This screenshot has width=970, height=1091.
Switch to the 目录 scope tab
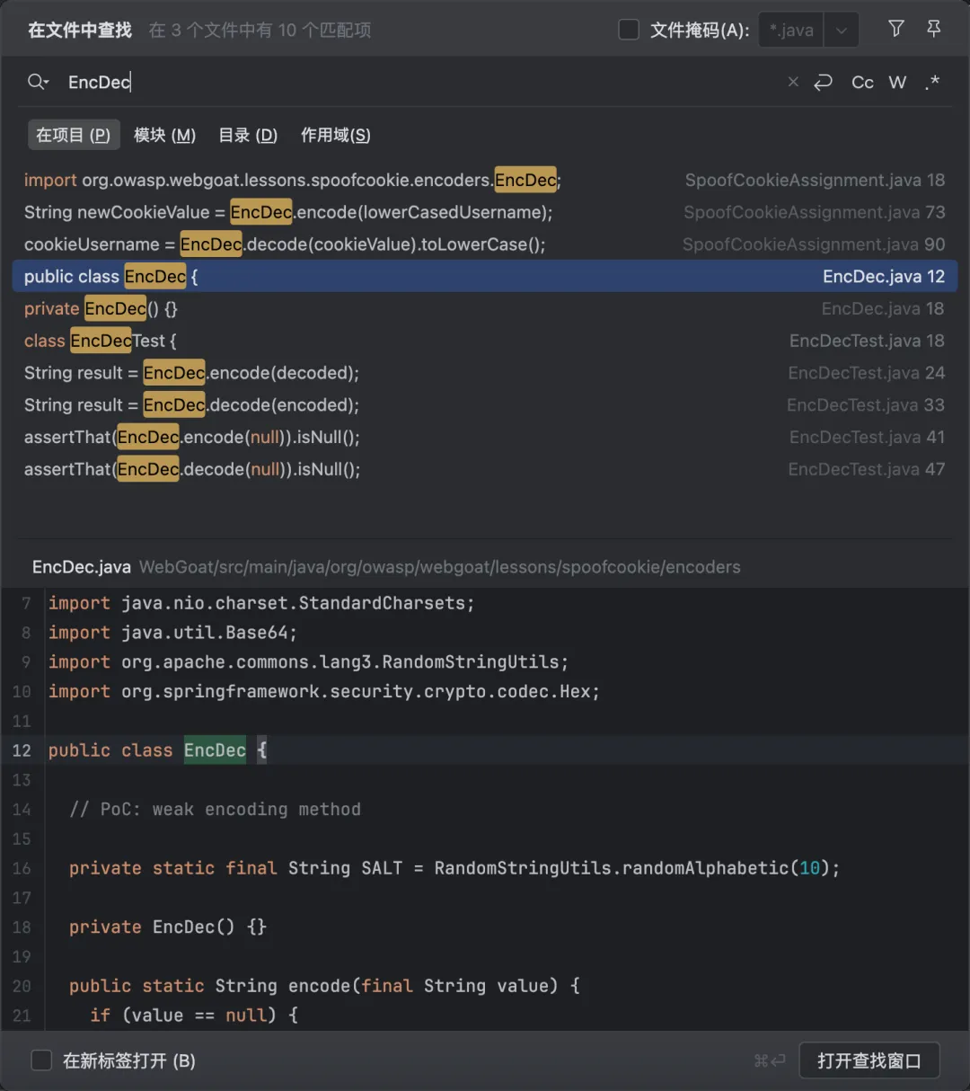248,135
